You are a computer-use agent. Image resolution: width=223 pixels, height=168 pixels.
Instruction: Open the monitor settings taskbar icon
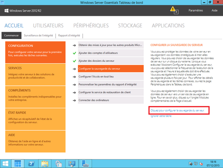pyautogui.click(x=72, y=163)
